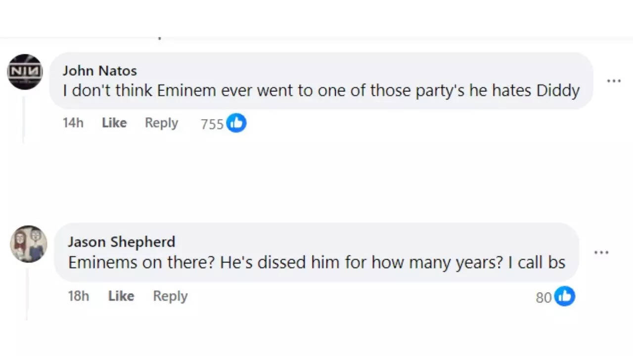Open more options for Jason Shepherd's comment
Viewport: 633px width, 356px height.
[601, 253]
